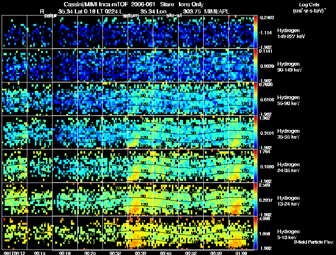Open the 55-90 keV panel at 00:18
The image size is (336, 255).
click(x=65, y=99)
